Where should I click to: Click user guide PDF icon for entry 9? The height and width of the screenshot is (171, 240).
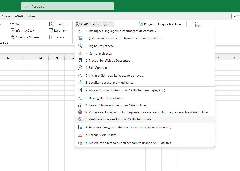[x=80, y=90]
